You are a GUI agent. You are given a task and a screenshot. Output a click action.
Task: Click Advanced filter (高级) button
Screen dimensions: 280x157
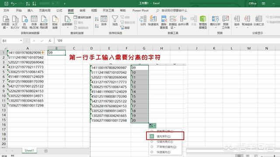[125, 28]
